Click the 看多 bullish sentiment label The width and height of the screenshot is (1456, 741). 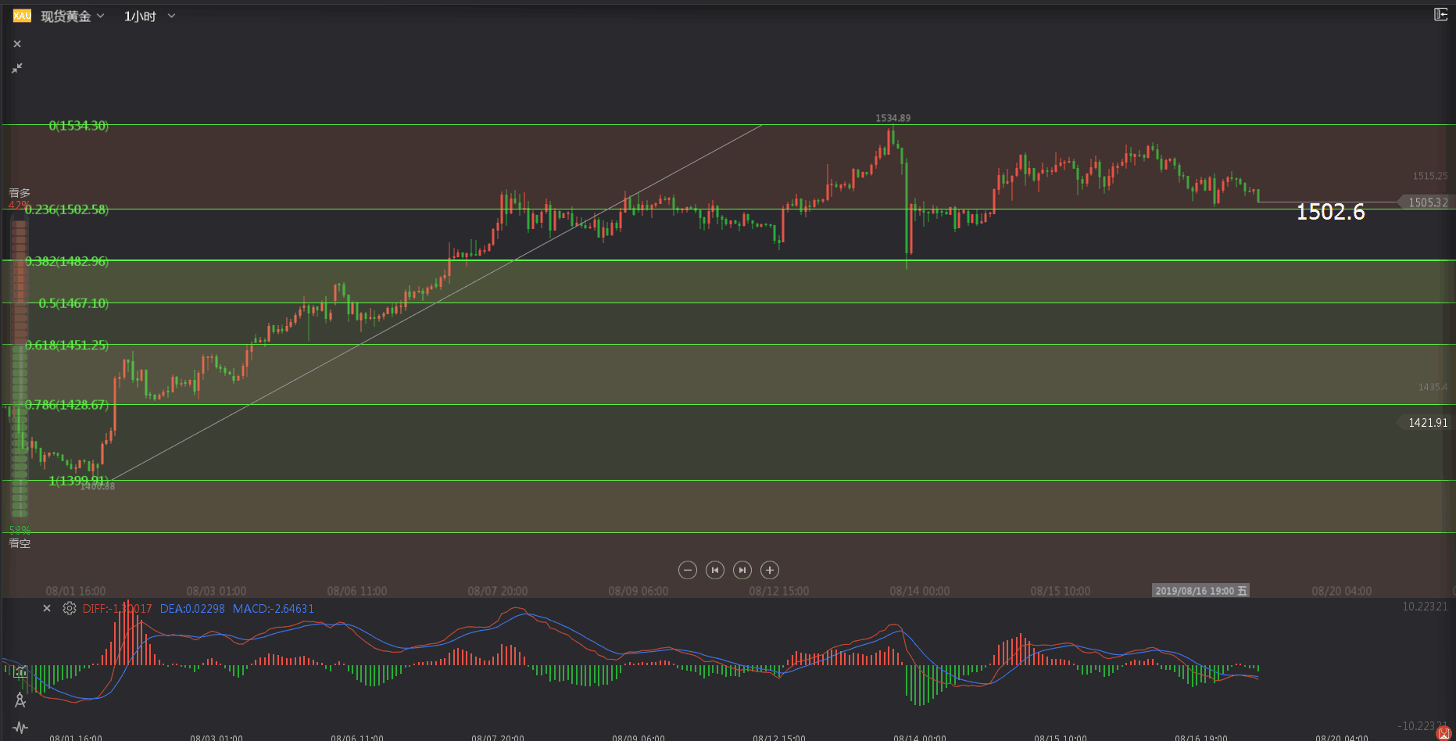pyautogui.click(x=20, y=193)
